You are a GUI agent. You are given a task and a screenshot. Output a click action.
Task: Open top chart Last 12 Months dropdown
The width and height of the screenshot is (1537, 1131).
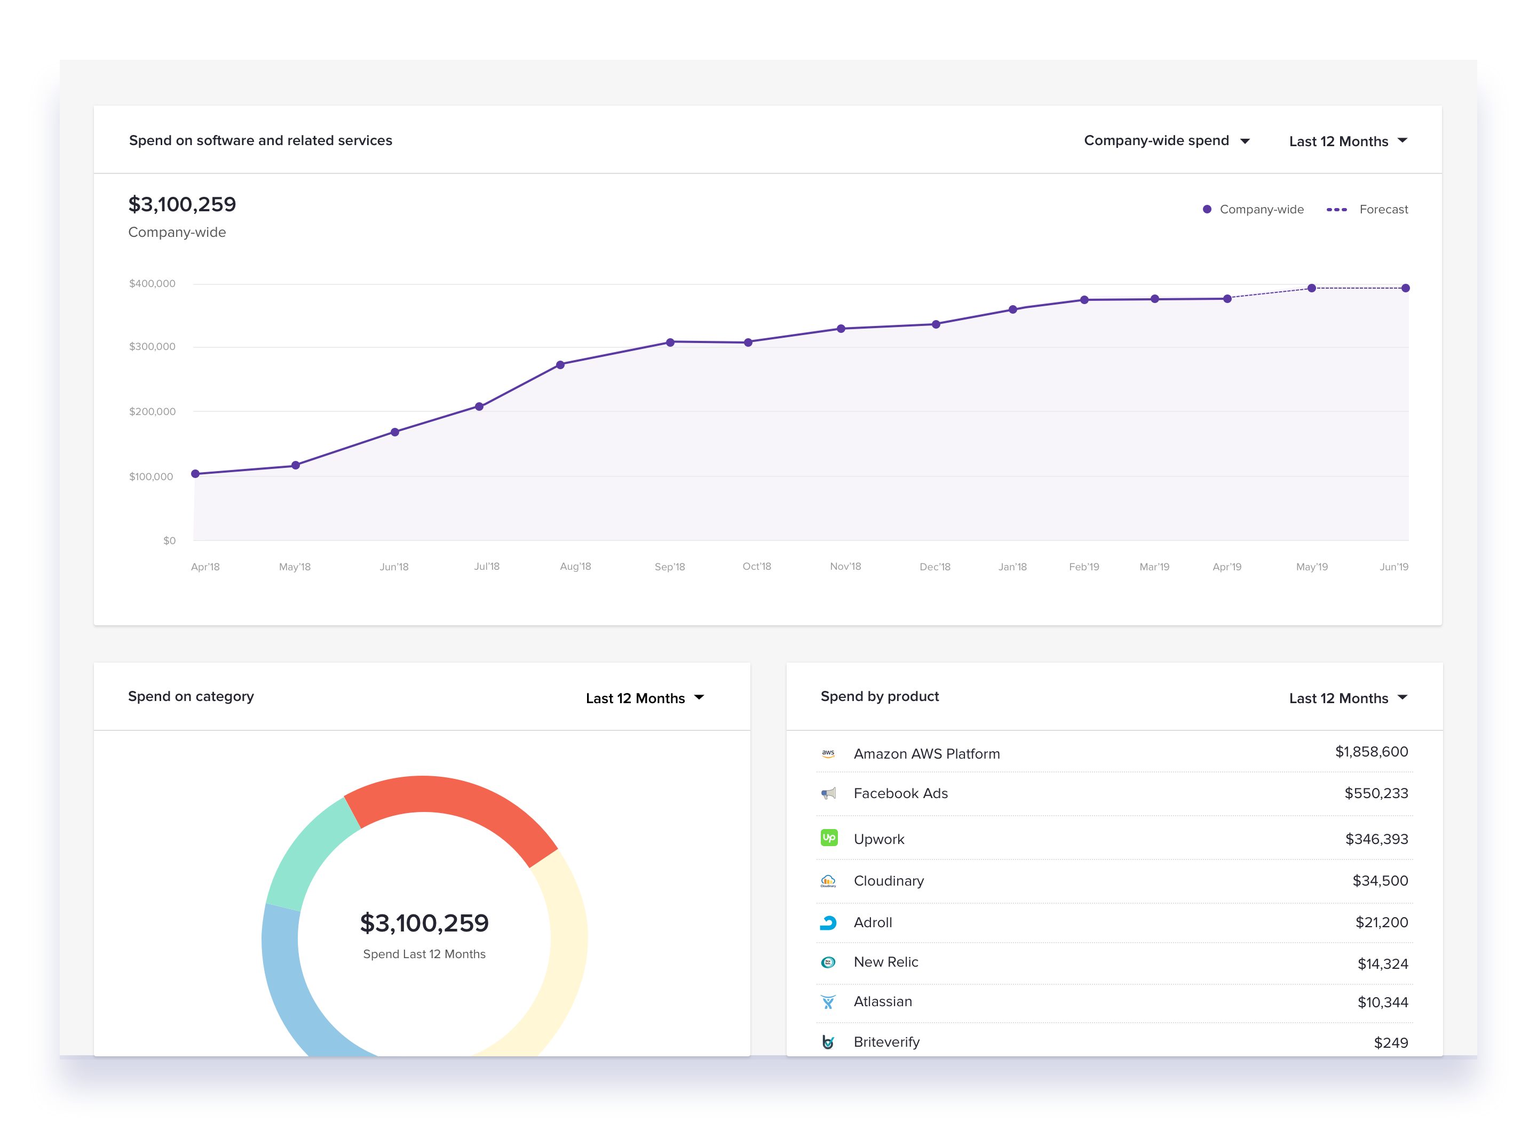tap(1347, 141)
